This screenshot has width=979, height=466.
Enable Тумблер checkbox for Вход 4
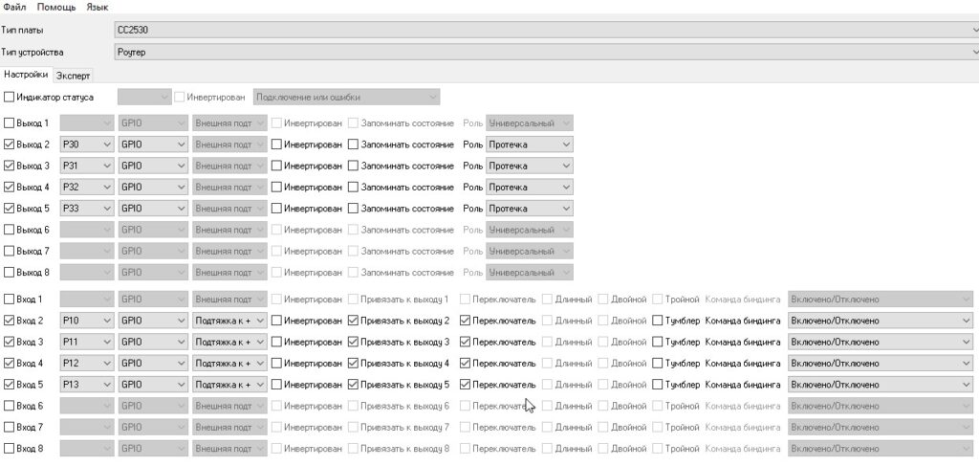click(x=658, y=363)
